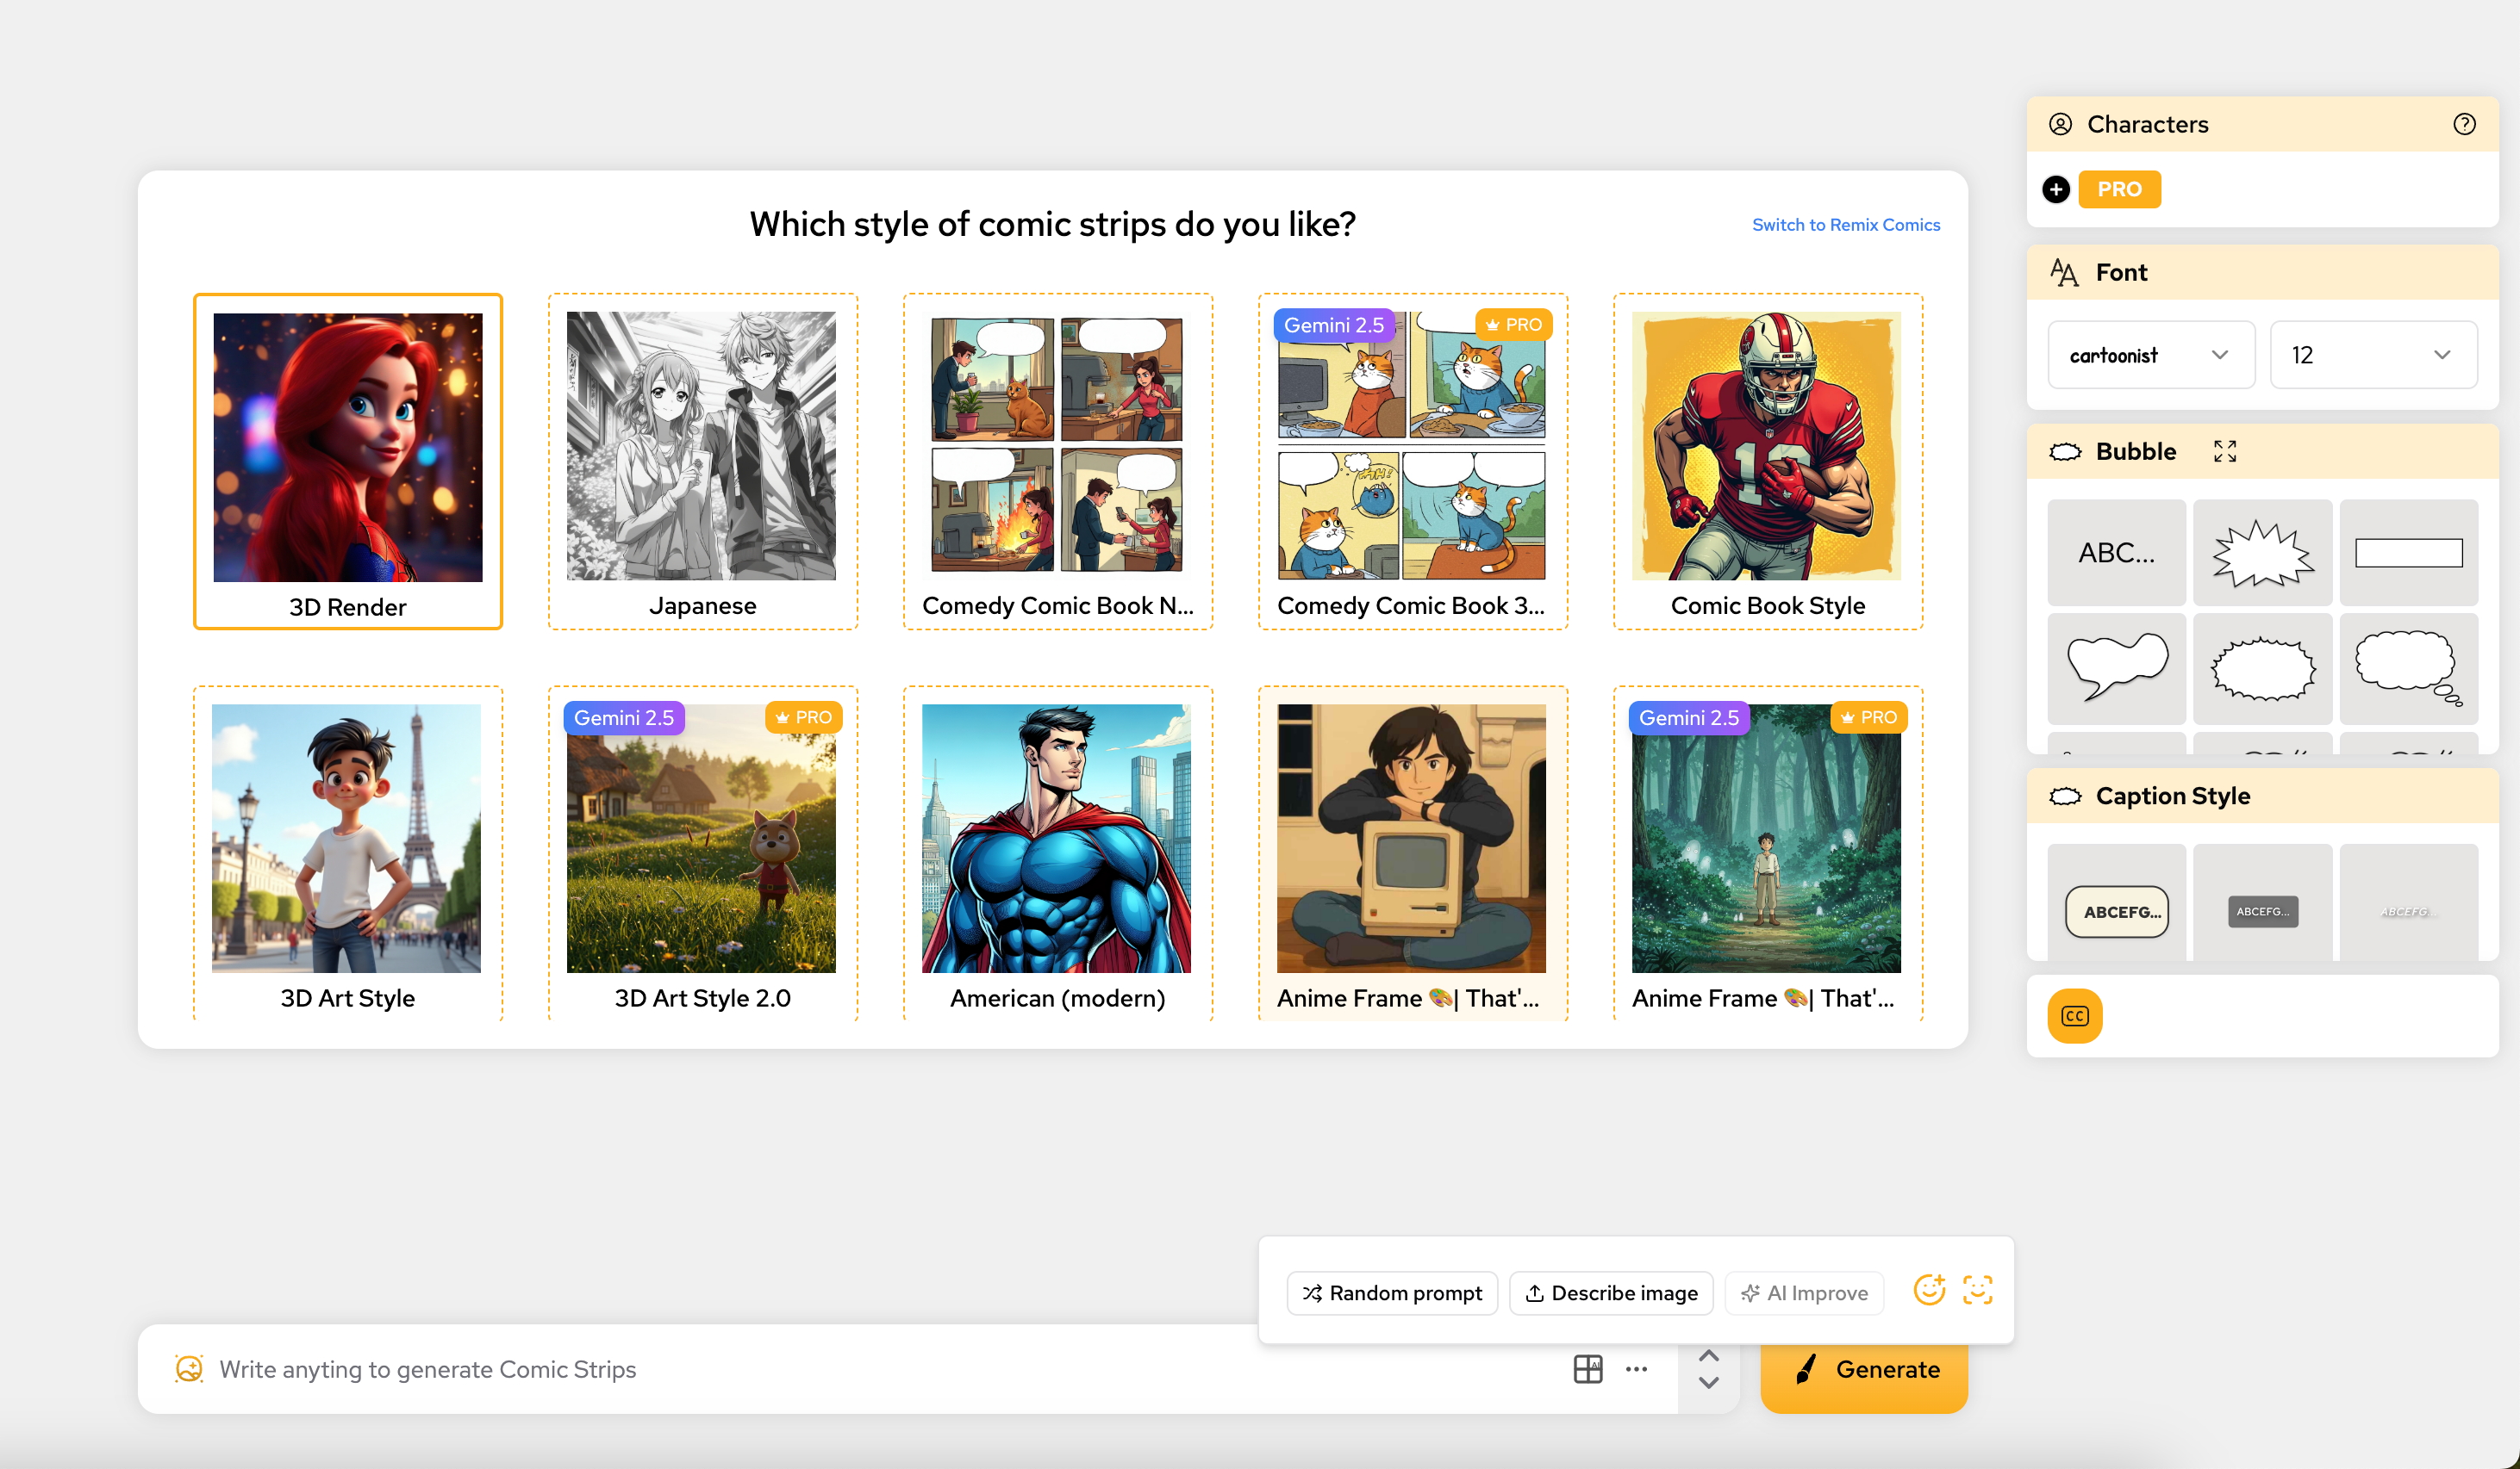
Task: Click the orange CC captions icon
Action: coord(2075,1015)
